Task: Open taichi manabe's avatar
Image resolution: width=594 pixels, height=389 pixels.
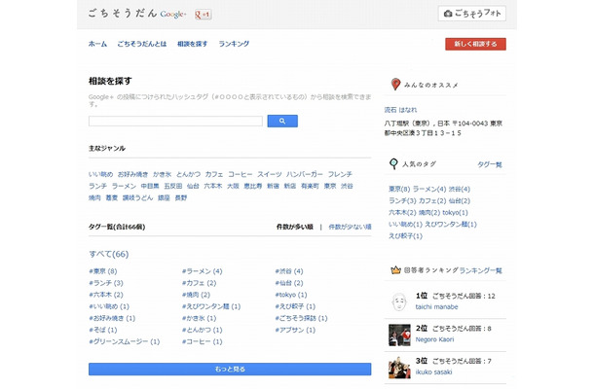Action: pyautogui.click(x=399, y=301)
